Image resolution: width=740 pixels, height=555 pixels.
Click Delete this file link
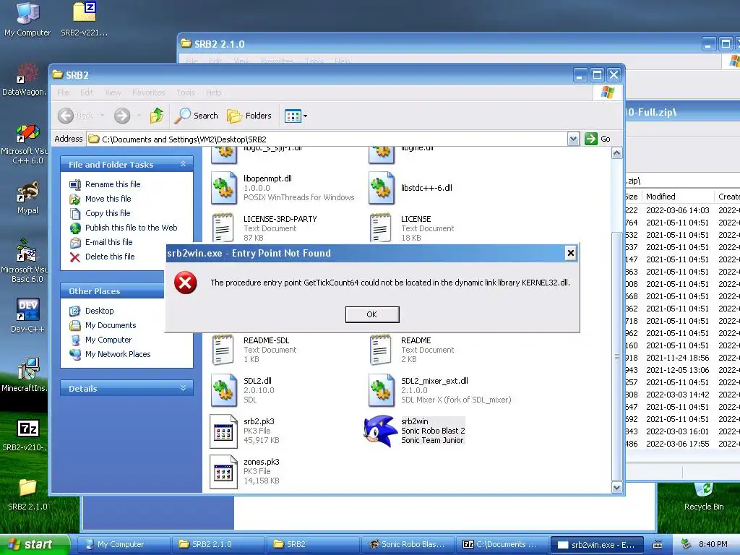(110, 257)
